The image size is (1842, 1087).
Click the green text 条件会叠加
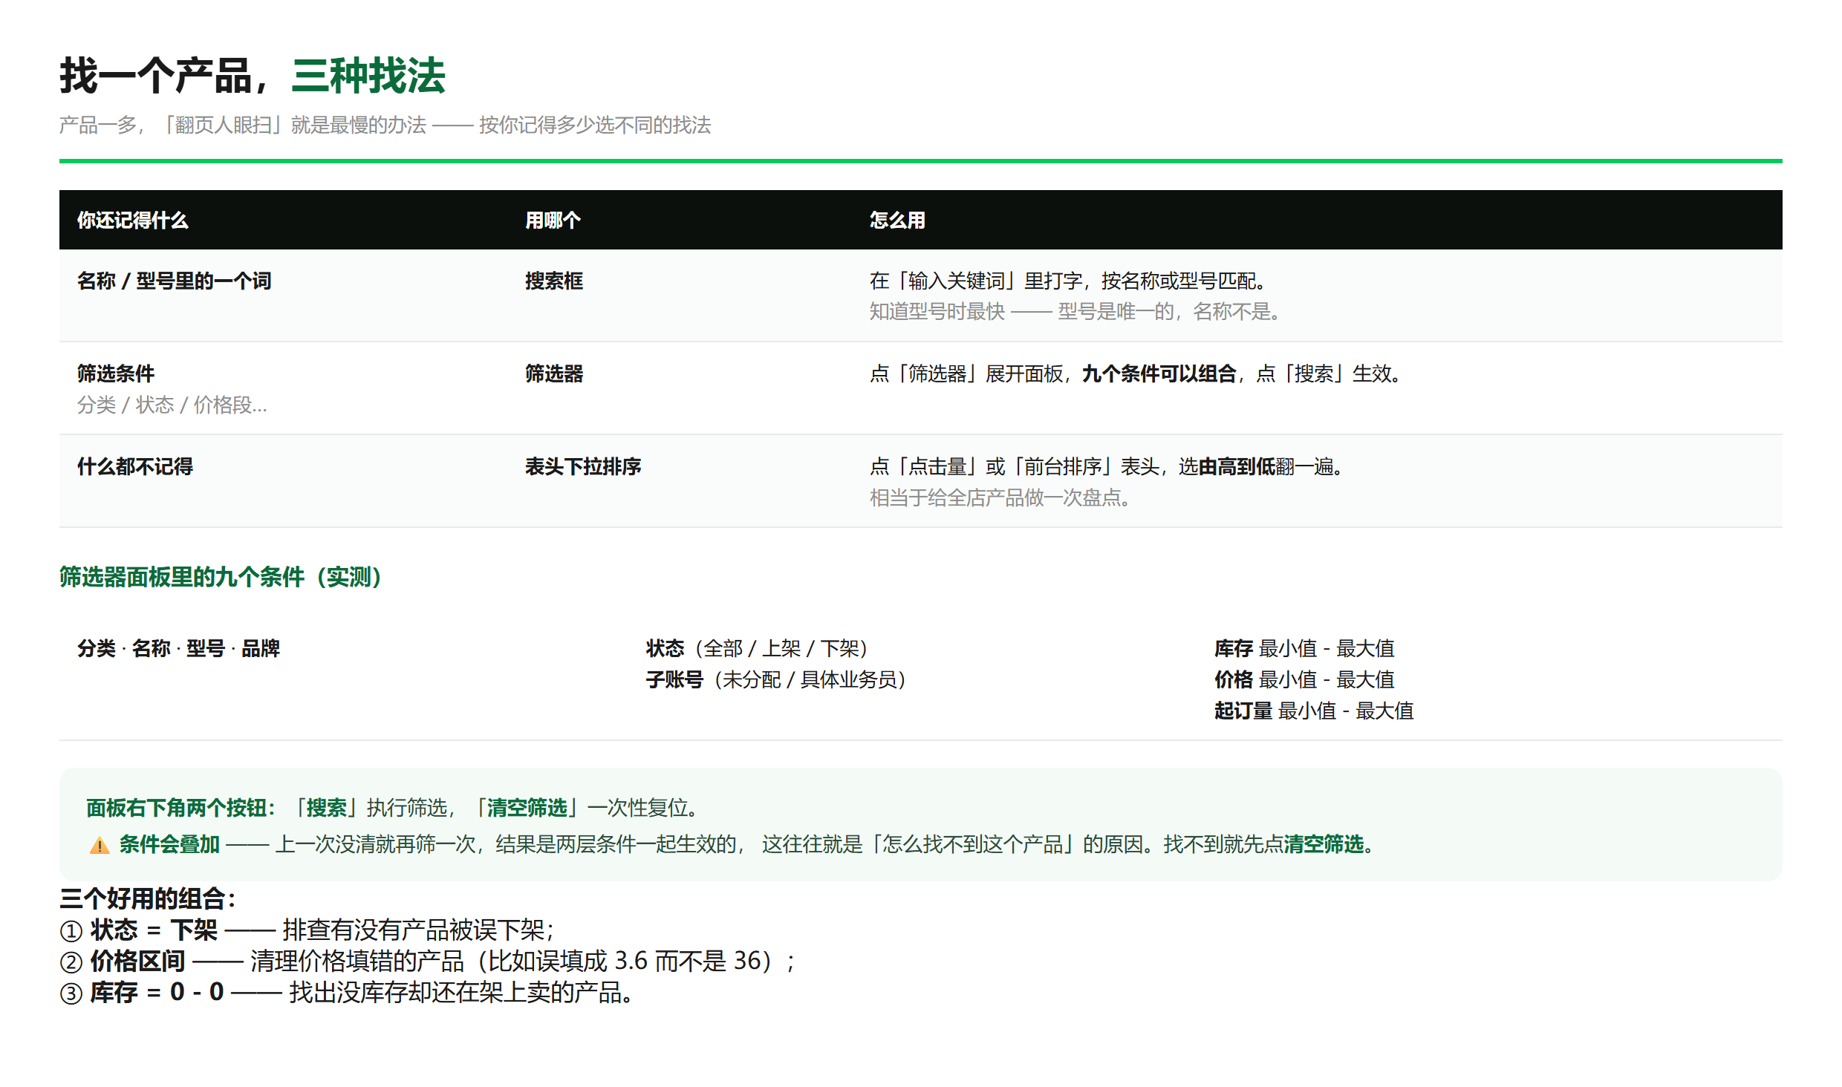coord(169,844)
